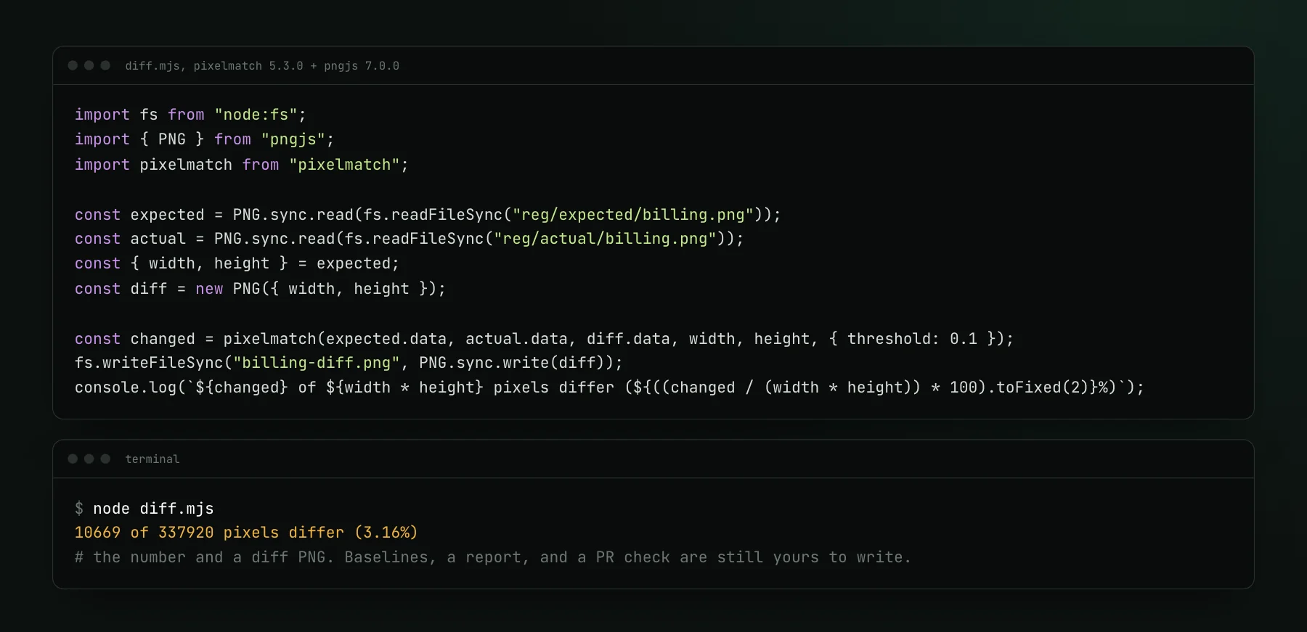1307x632 pixels.
Task: Click the 'import fs from "node:fs"' line
Action: tap(191, 115)
